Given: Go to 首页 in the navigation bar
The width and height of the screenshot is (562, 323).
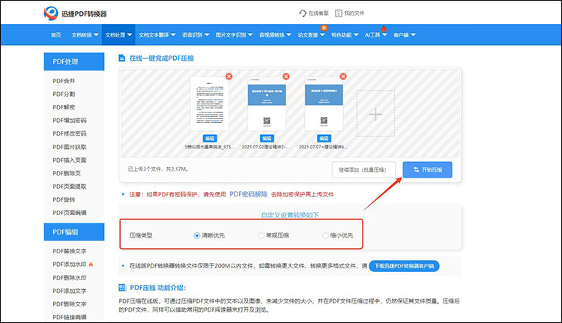Looking at the screenshot, I should pyautogui.click(x=56, y=34).
